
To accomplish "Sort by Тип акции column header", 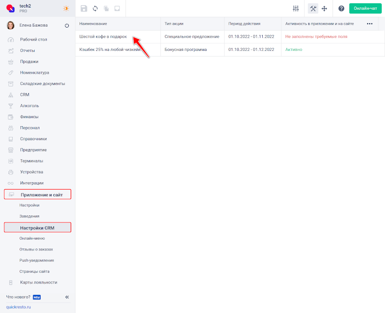I will (x=174, y=24).
